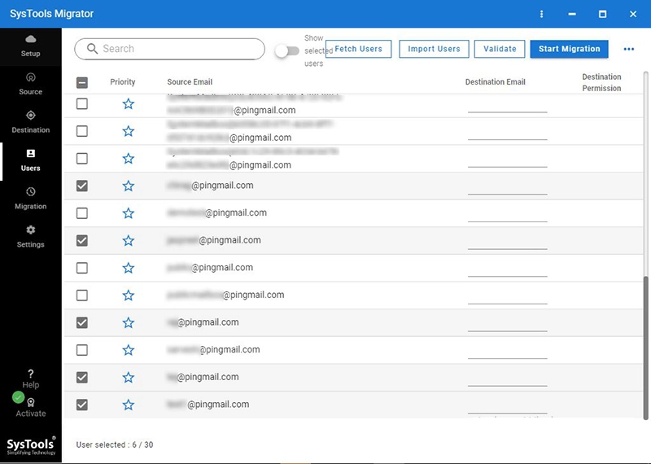Uncheck the bottom visible row's checkbox

click(x=82, y=405)
